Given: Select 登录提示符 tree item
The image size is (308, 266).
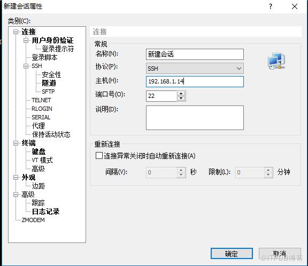Looking at the screenshot, I should [58, 49].
